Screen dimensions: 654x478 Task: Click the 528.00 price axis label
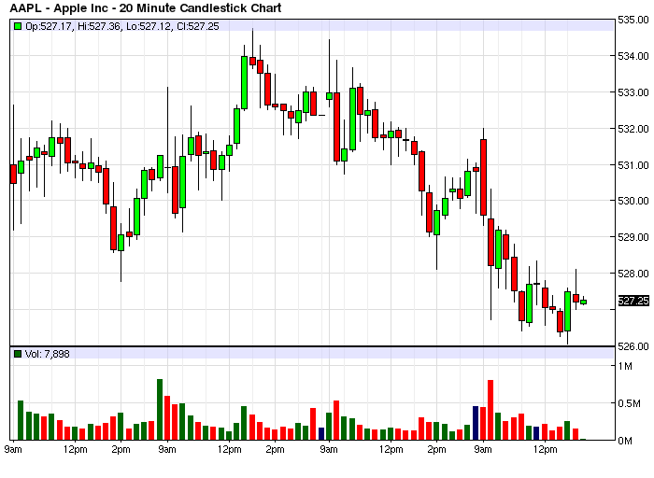pyautogui.click(x=633, y=274)
